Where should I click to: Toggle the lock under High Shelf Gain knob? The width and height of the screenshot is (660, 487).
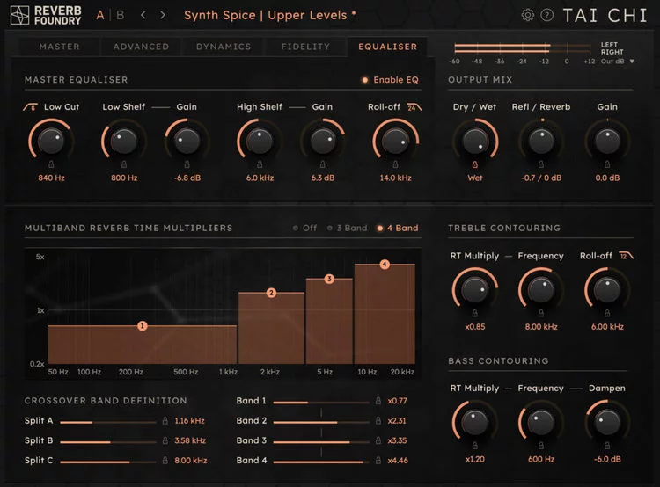pos(322,164)
